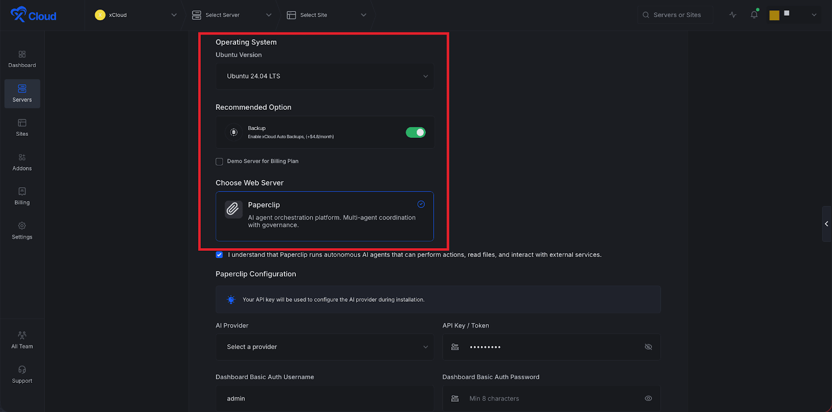Select the Paperclip web server card
The width and height of the screenshot is (832, 412).
[x=324, y=216]
